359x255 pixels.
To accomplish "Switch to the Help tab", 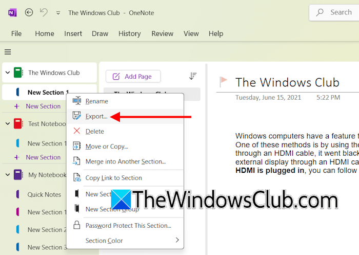I will 216,33.
